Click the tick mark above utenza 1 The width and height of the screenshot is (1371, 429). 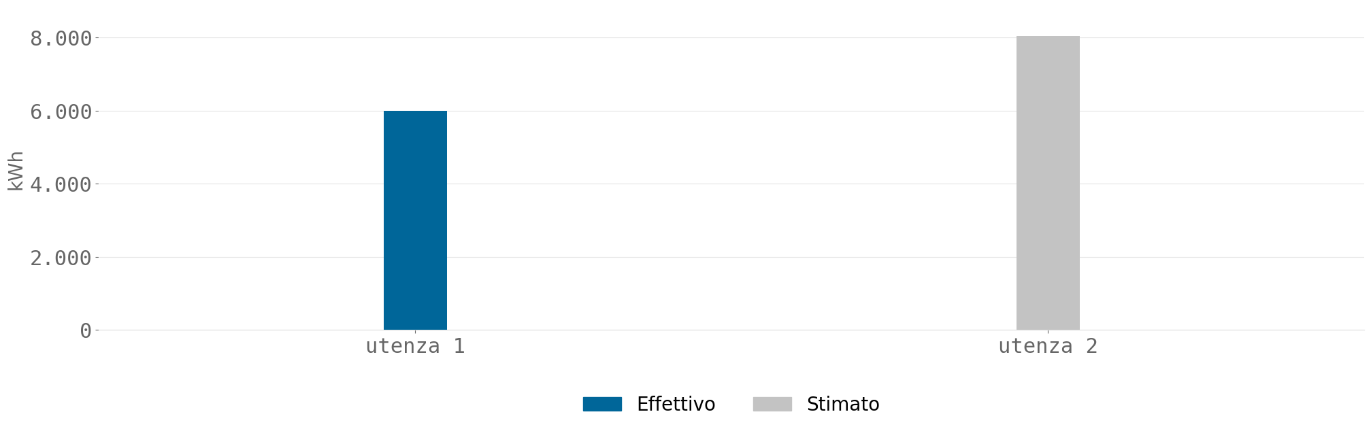click(x=415, y=332)
